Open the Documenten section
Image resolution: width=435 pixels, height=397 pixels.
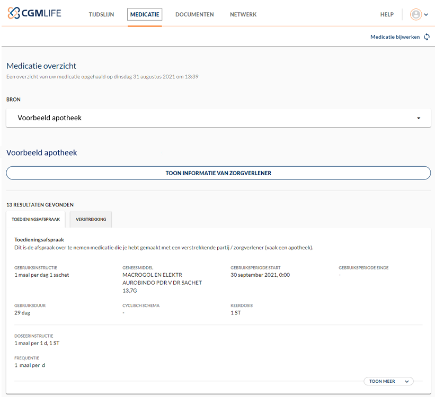pyautogui.click(x=194, y=14)
